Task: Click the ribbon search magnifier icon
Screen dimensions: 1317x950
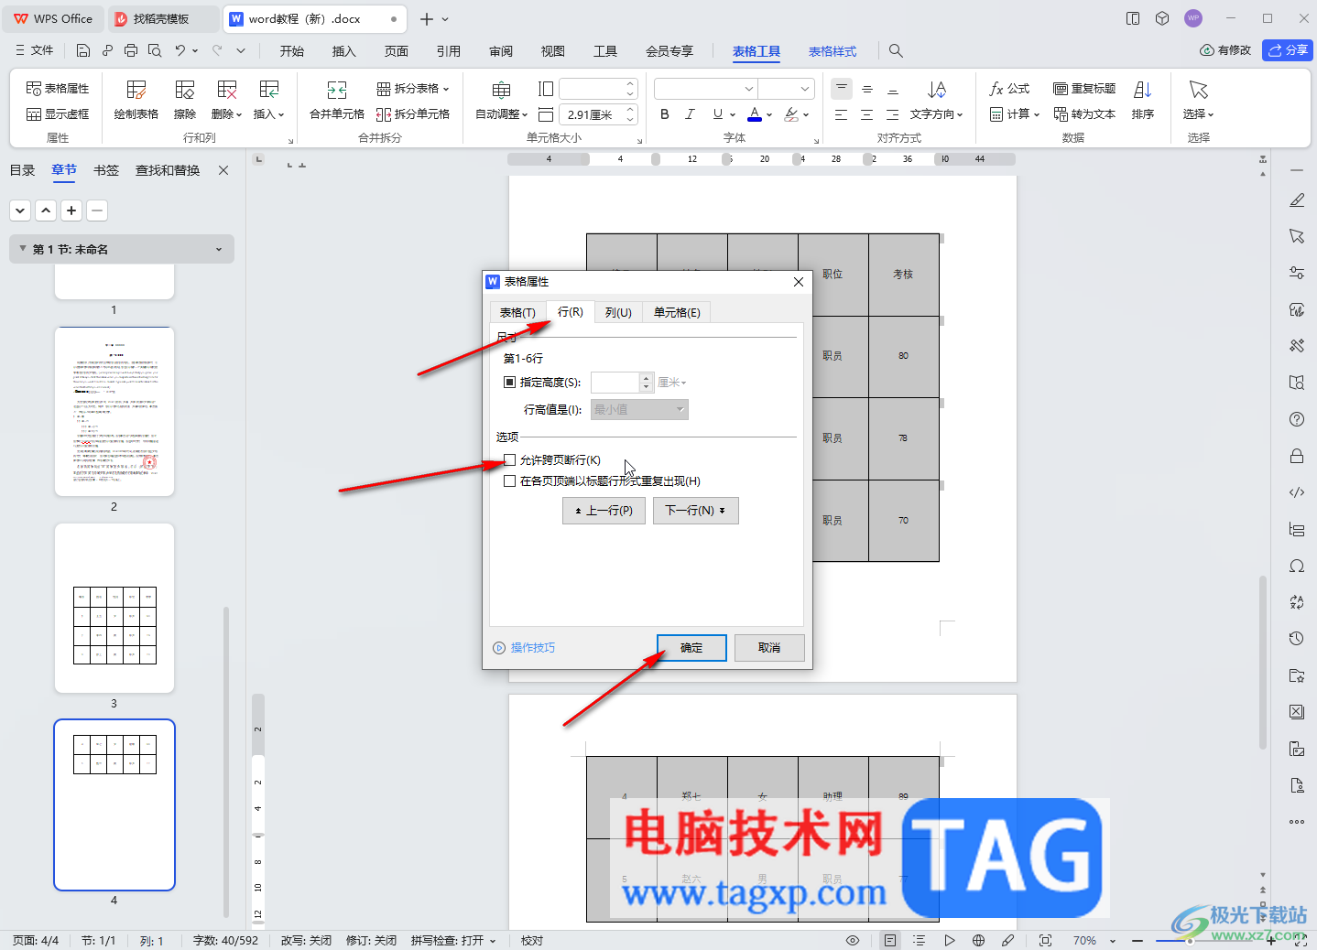Action: pyautogui.click(x=896, y=51)
